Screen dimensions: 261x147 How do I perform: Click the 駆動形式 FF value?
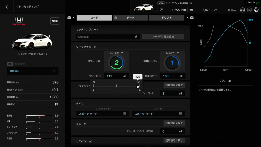tap(57, 104)
